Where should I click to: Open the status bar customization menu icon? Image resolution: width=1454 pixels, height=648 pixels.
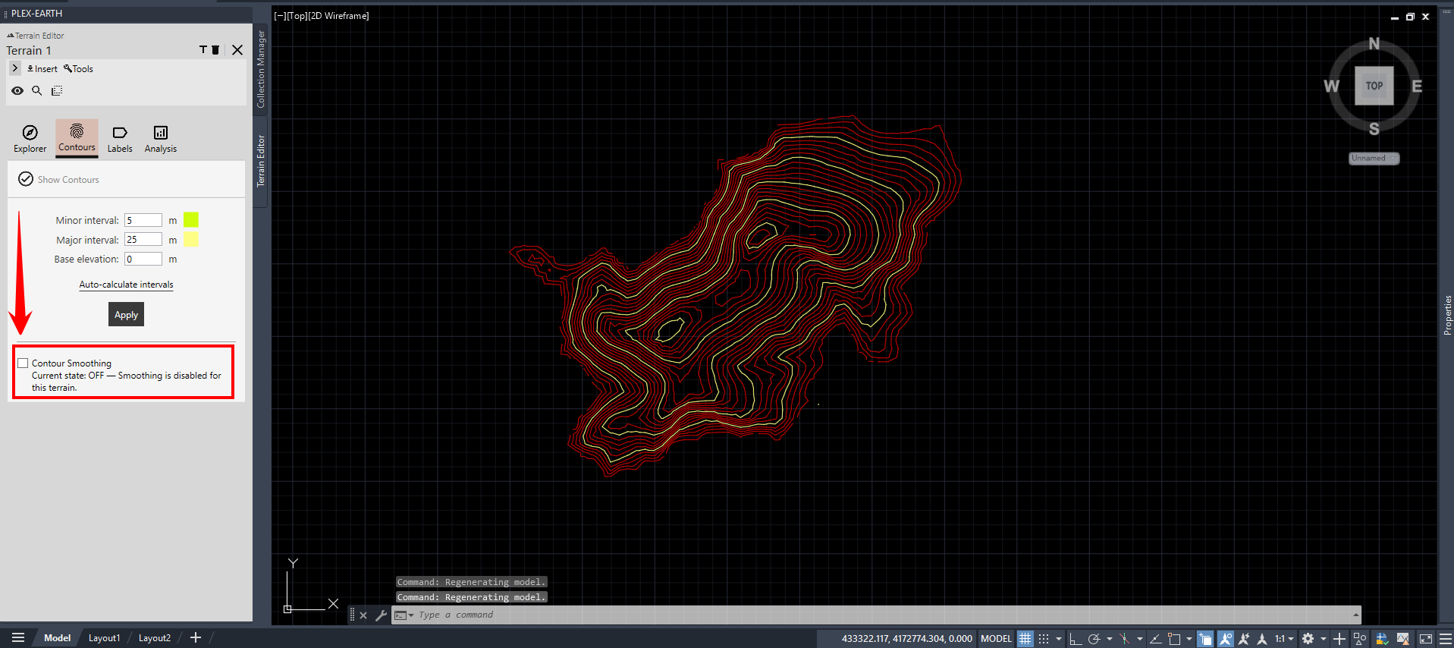pos(1445,639)
